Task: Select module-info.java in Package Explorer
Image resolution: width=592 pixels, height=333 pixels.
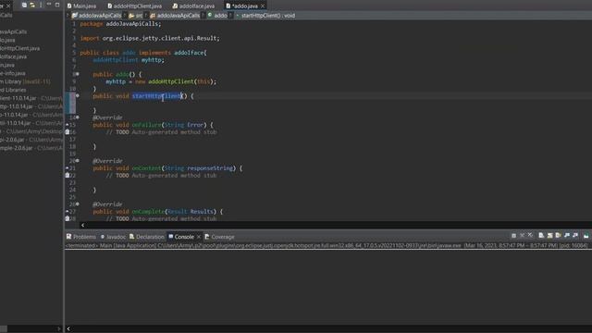Action: click(x=13, y=73)
